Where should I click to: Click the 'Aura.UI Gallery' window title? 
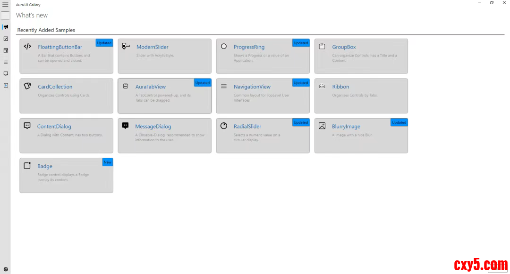28,5
